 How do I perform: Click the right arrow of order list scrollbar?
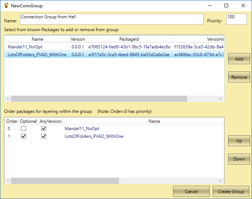click(x=221, y=181)
